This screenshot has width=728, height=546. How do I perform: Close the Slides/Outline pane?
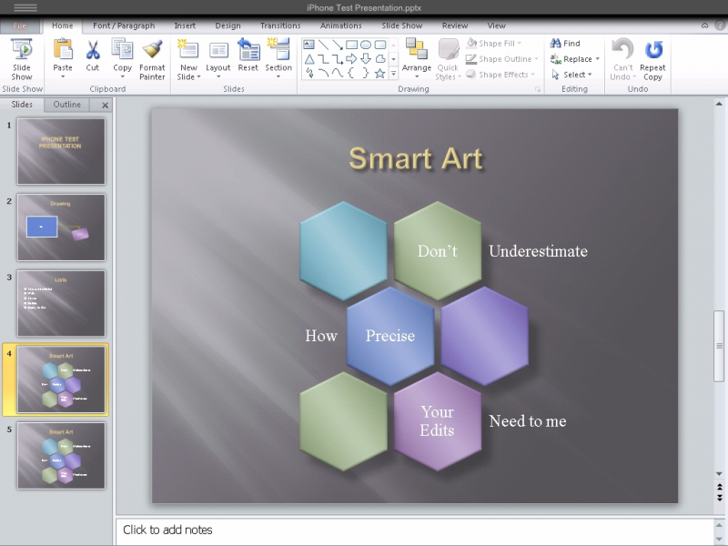click(106, 105)
